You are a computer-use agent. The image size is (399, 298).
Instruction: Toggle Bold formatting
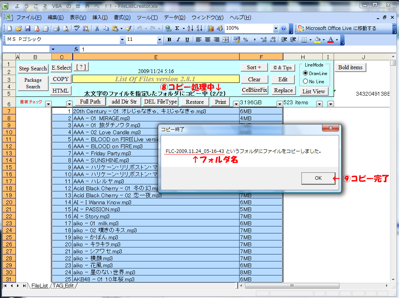click(x=169, y=39)
